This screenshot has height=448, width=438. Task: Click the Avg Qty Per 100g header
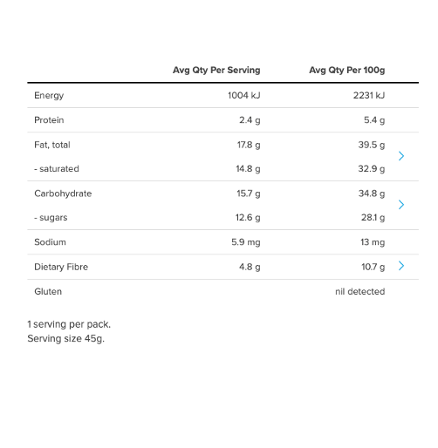click(x=347, y=70)
